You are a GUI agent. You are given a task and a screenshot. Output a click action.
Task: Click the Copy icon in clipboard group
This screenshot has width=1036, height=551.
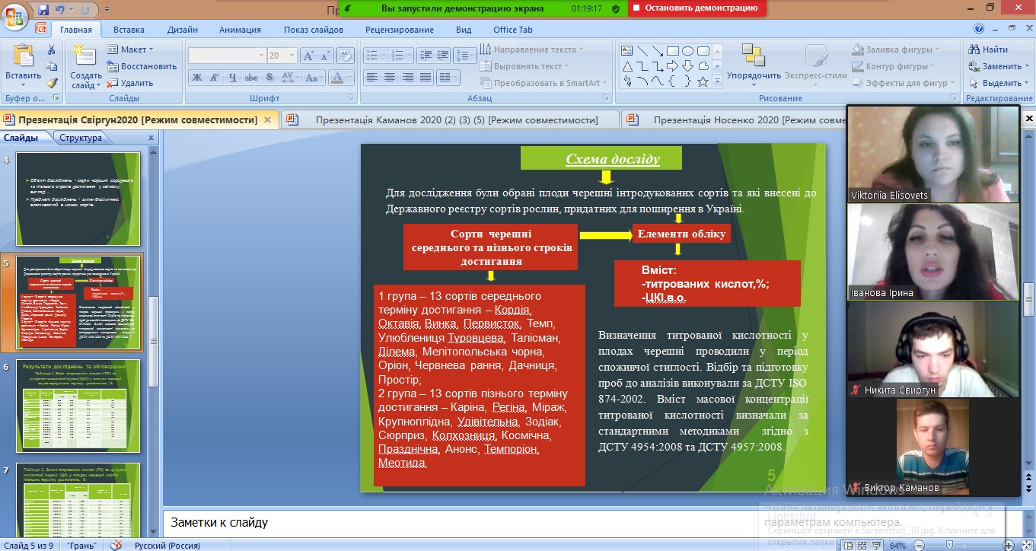(53, 66)
